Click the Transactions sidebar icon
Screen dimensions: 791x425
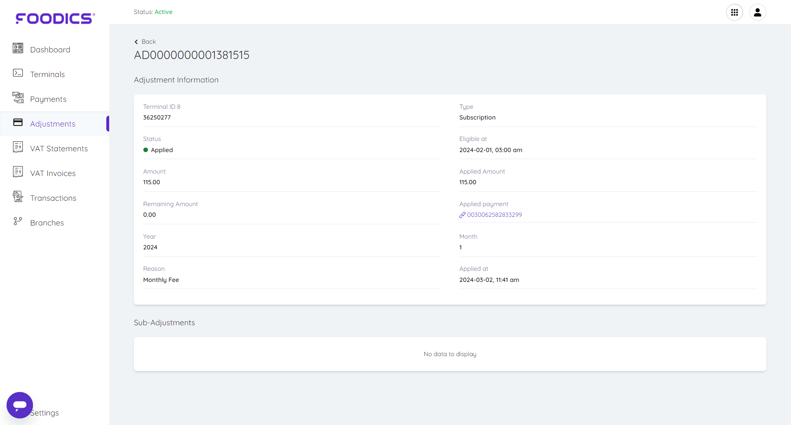click(18, 197)
